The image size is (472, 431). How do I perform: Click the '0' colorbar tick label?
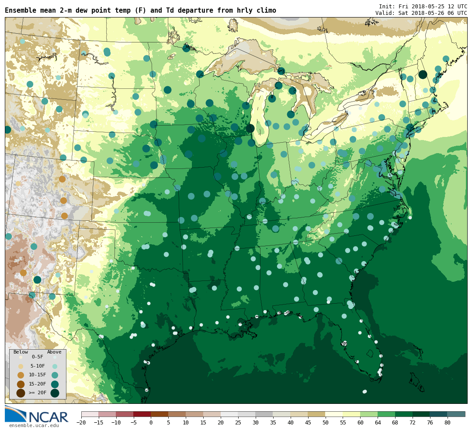point(151,423)
